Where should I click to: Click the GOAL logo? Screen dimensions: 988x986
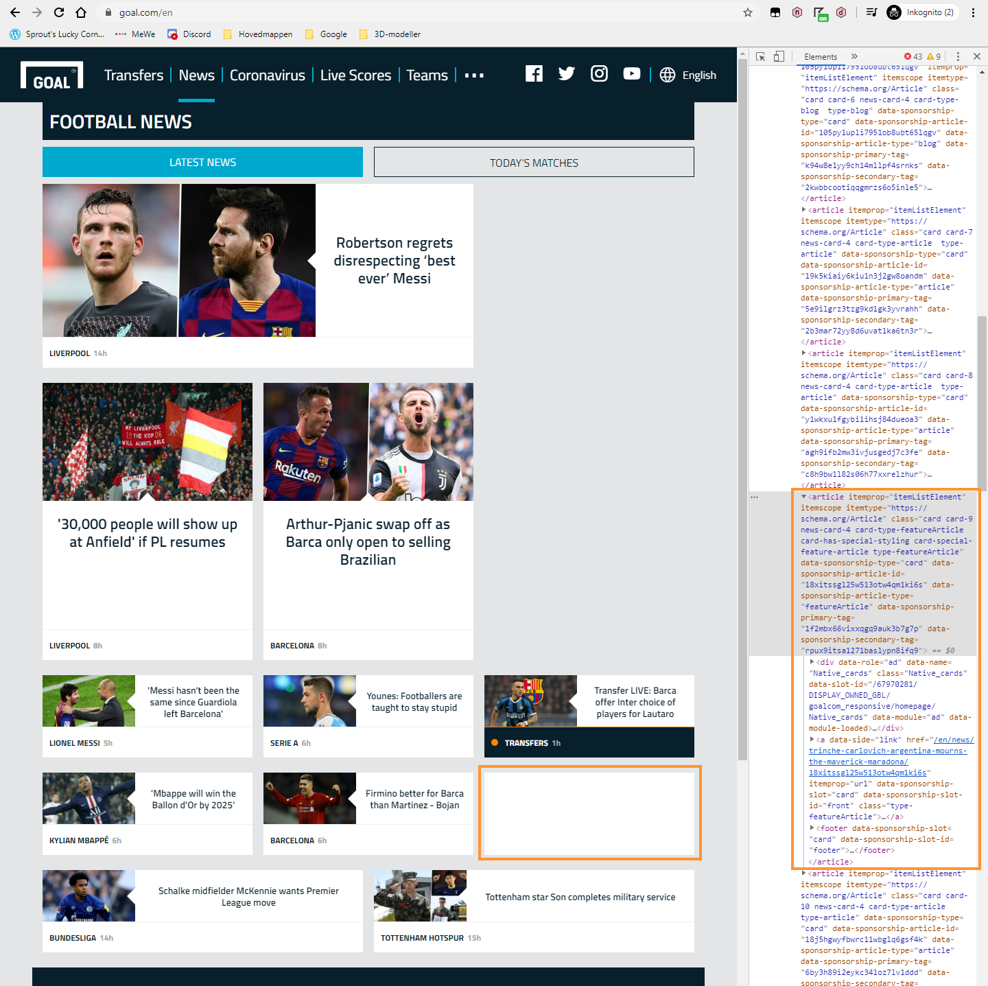[x=51, y=75]
